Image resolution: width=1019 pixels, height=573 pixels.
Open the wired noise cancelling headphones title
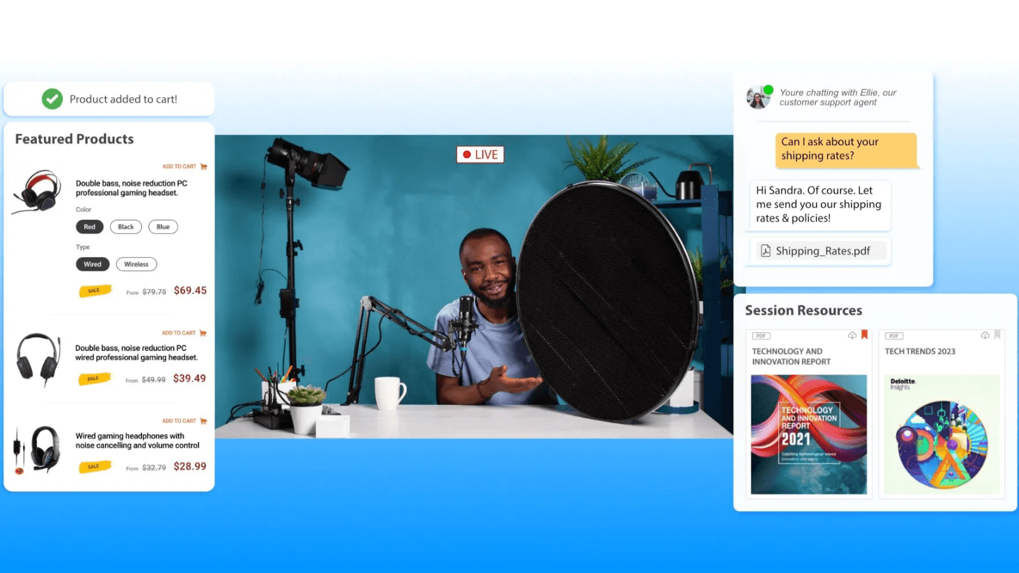(137, 441)
